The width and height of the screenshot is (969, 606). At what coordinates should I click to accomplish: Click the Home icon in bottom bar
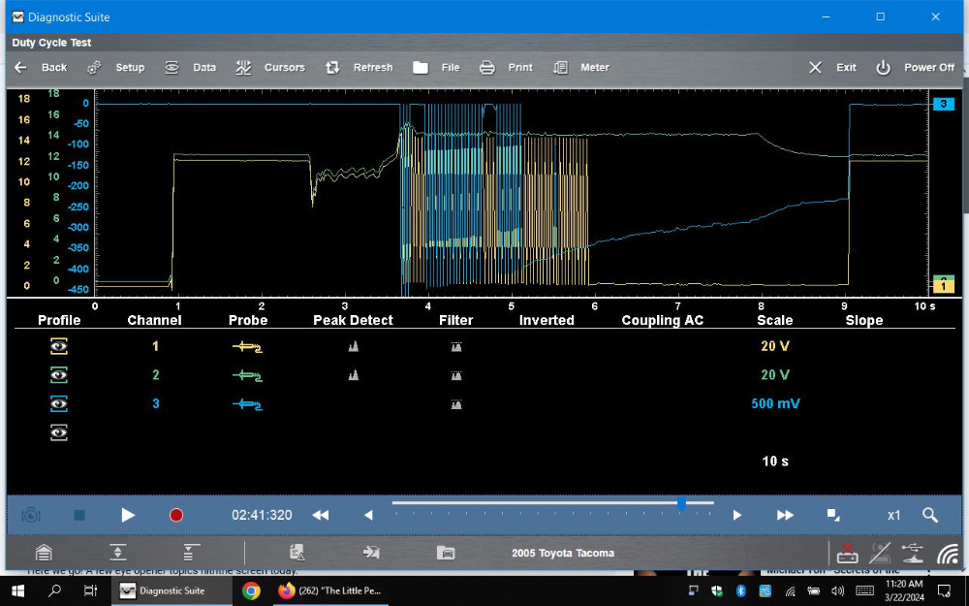(x=44, y=553)
